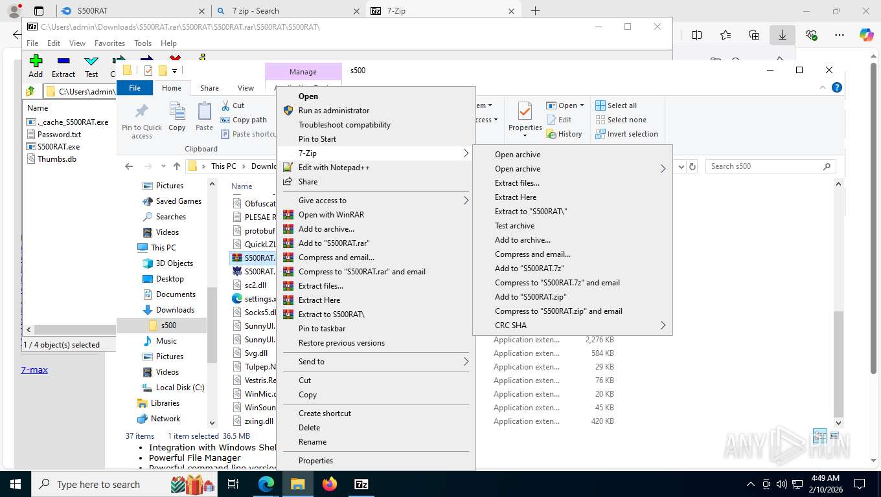Open new browser tab with plus button

tap(535, 11)
